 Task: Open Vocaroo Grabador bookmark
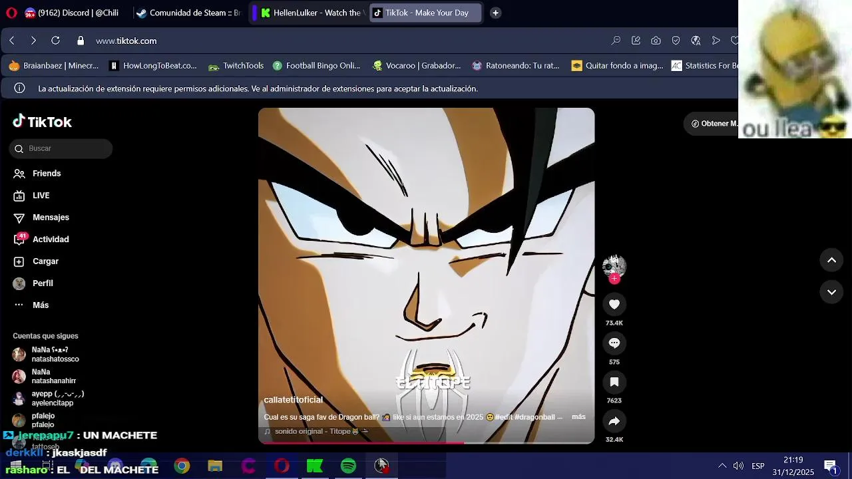click(x=417, y=65)
